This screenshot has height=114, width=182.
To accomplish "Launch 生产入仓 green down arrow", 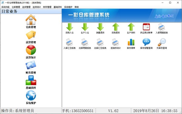I will tap(85, 27).
